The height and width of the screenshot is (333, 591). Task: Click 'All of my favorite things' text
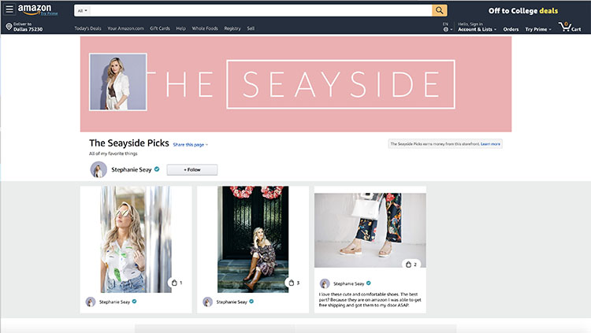point(113,154)
